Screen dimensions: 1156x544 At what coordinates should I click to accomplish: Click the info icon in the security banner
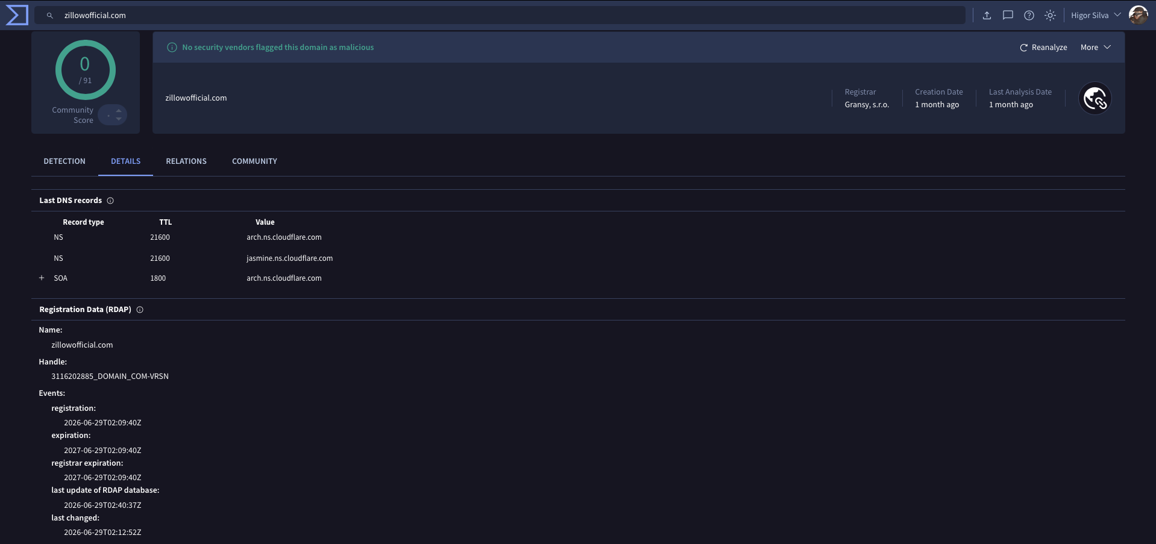click(x=172, y=47)
